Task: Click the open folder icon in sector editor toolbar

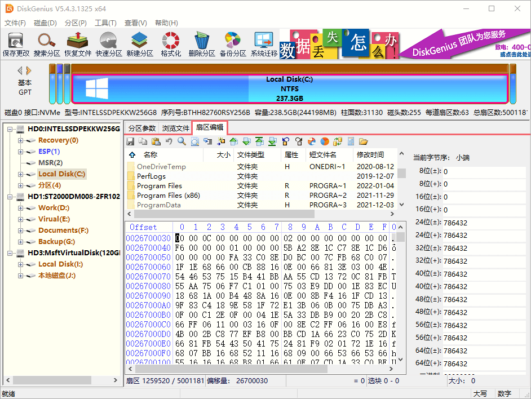Action: point(364,141)
